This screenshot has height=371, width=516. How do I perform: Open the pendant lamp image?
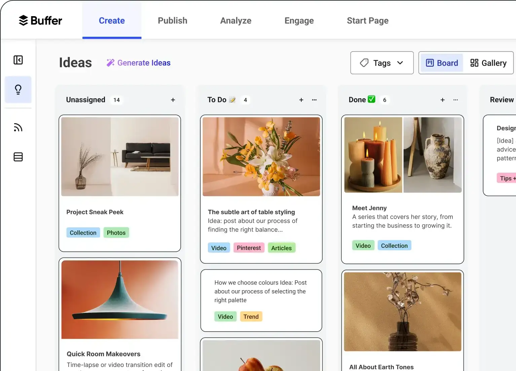tap(120, 300)
